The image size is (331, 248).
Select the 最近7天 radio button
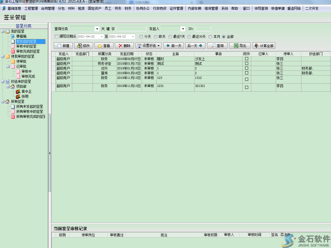pyautogui.click(x=170, y=37)
